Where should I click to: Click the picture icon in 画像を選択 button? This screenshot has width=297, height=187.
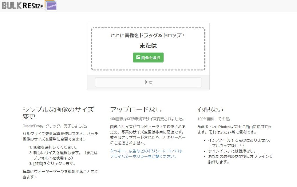click(138, 57)
